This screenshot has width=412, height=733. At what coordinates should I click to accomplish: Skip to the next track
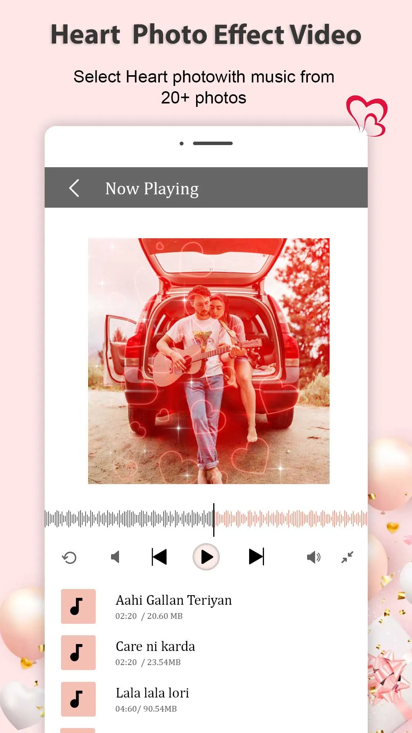(256, 557)
